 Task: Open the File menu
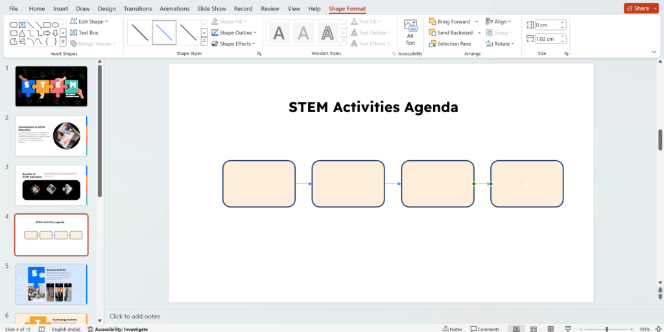(14, 8)
